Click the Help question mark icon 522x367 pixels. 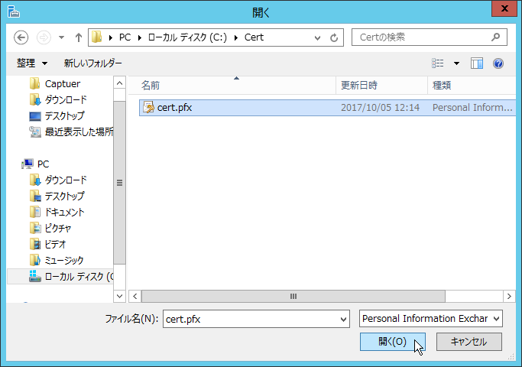[x=498, y=63]
